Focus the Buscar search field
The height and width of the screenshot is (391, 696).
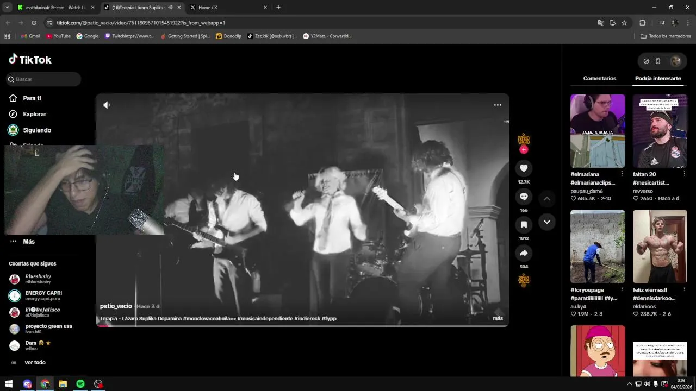coord(43,79)
